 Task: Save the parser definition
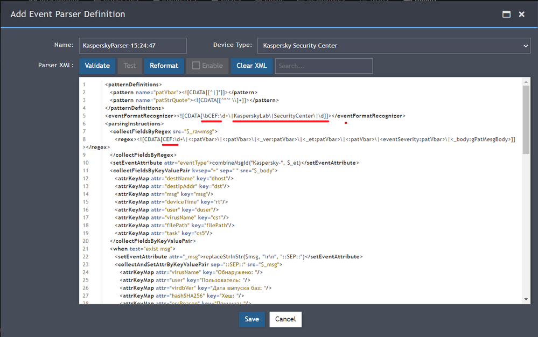click(252, 319)
